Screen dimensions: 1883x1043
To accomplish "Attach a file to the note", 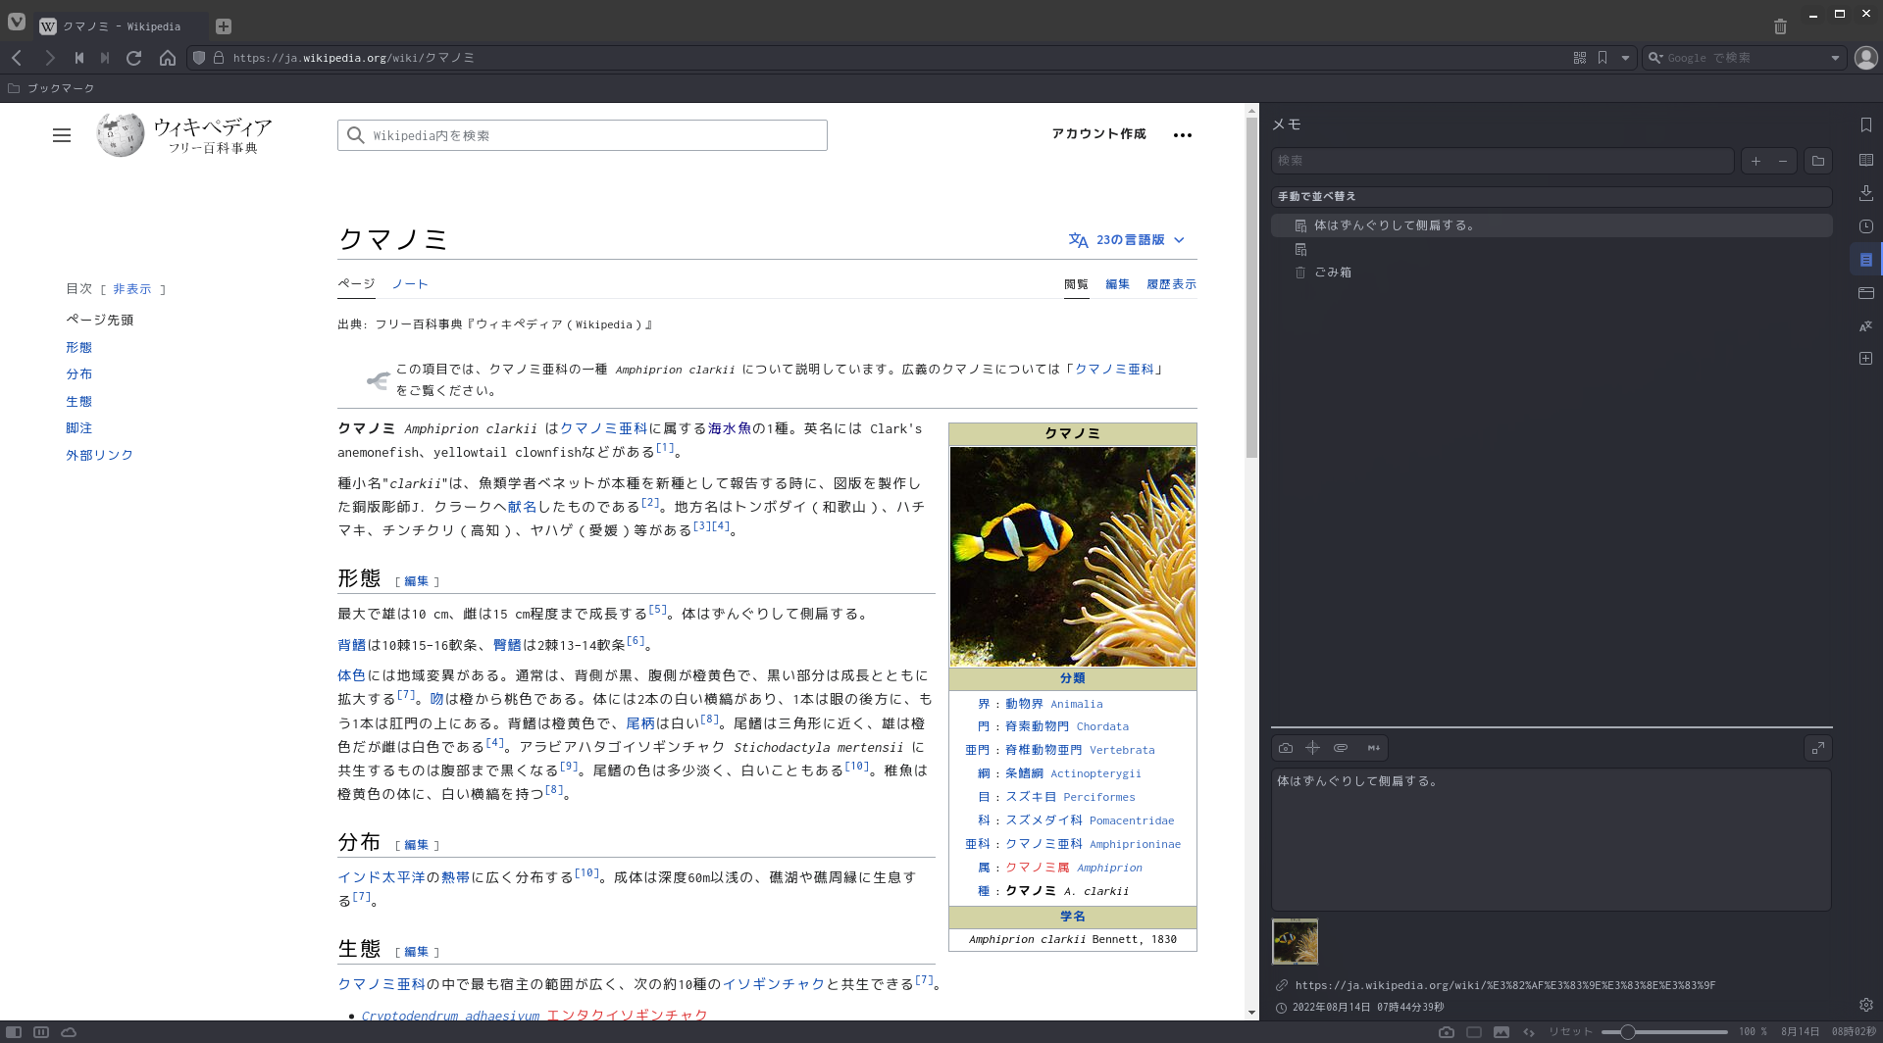I will [x=1341, y=747].
